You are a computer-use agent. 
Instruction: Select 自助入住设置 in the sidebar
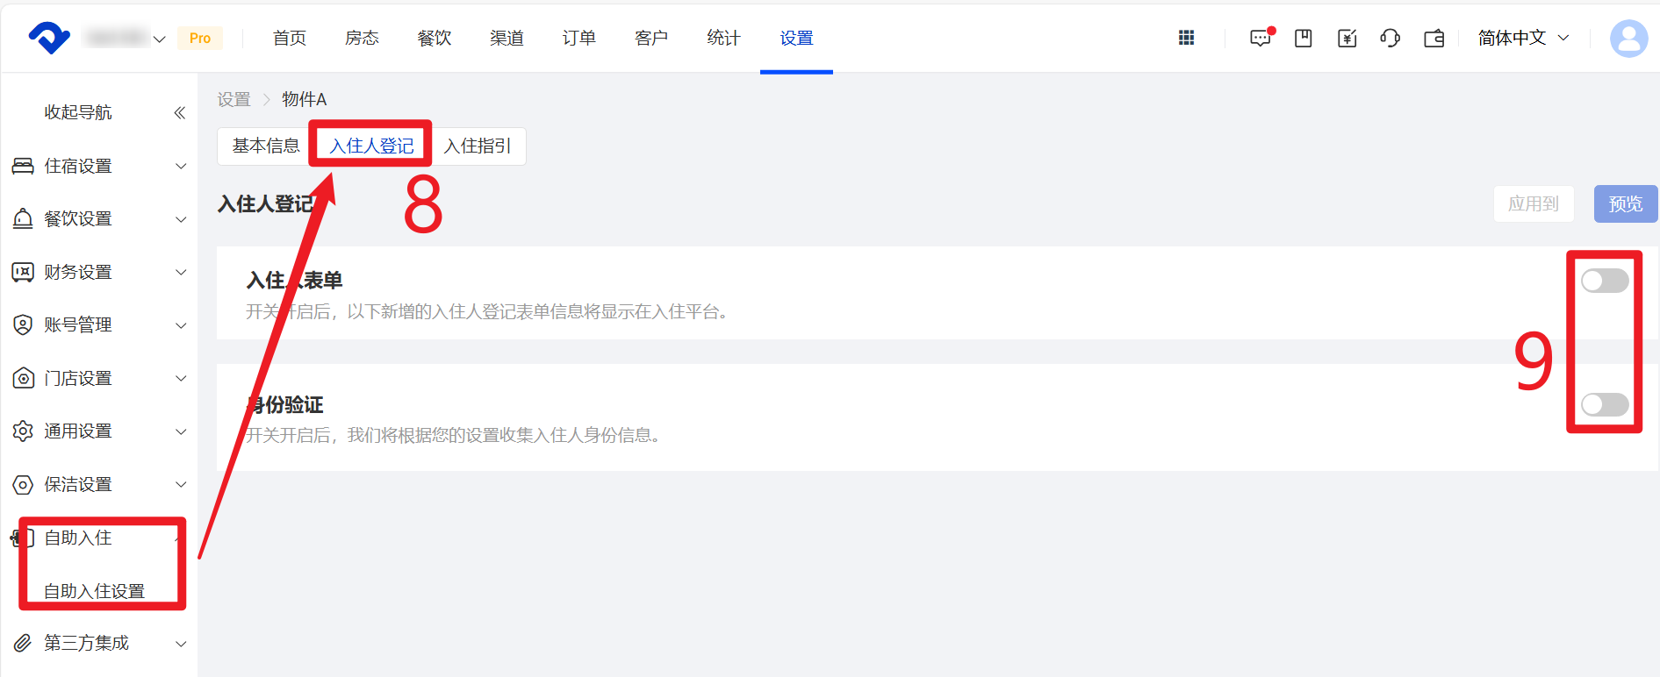tap(95, 591)
